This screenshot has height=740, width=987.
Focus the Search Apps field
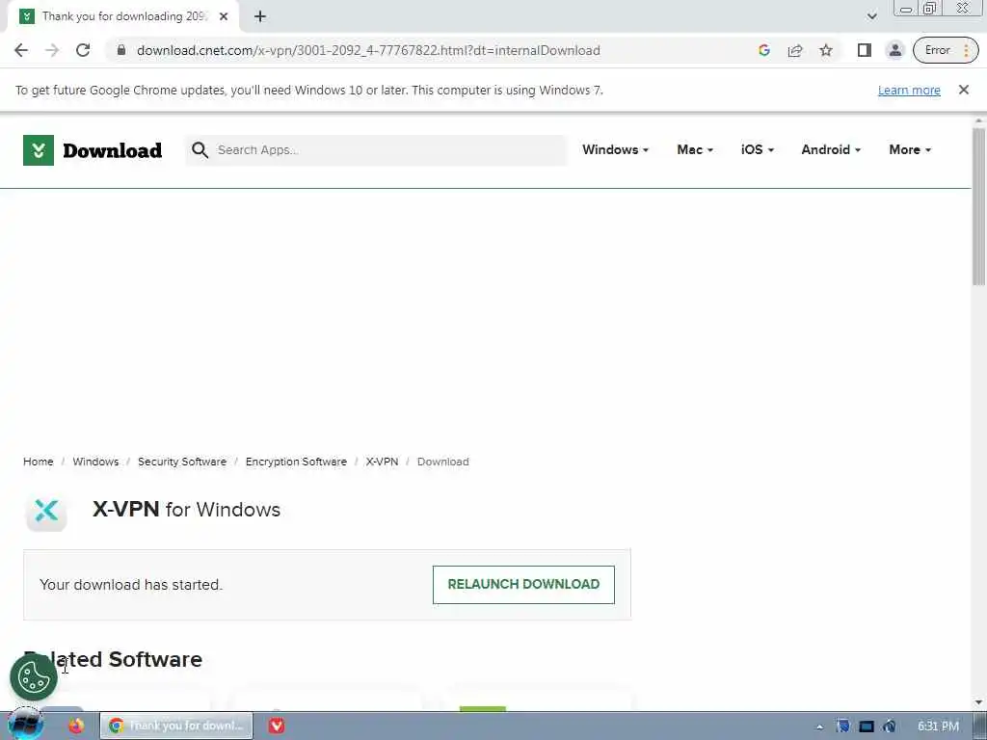point(376,149)
